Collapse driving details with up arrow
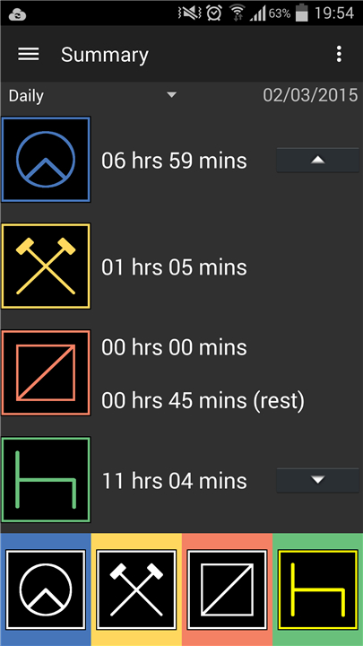Image resolution: width=363 pixels, height=646 pixels. click(317, 161)
